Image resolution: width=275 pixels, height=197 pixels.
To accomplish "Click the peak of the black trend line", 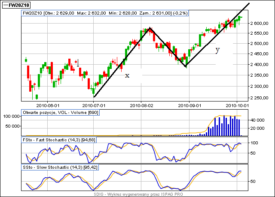I will pyautogui.click(x=149, y=28).
